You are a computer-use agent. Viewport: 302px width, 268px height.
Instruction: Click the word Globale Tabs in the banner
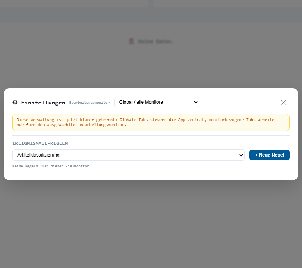click(x=137, y=120)
